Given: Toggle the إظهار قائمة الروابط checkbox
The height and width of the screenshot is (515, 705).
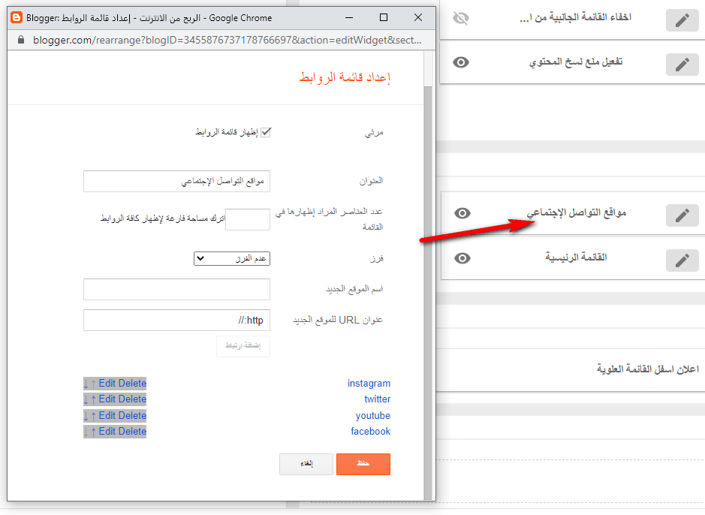Looking at the screenshot, I should [265, 132].
